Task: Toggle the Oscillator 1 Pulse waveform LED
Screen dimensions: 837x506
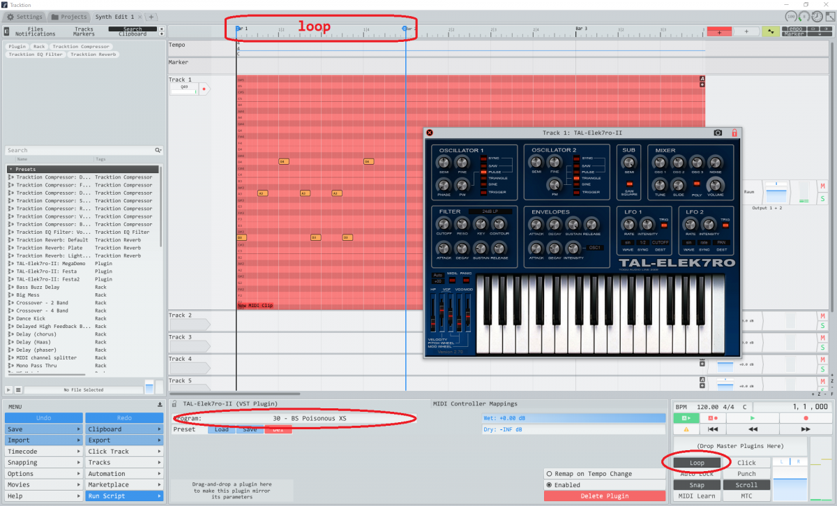Action: [483, 172]
